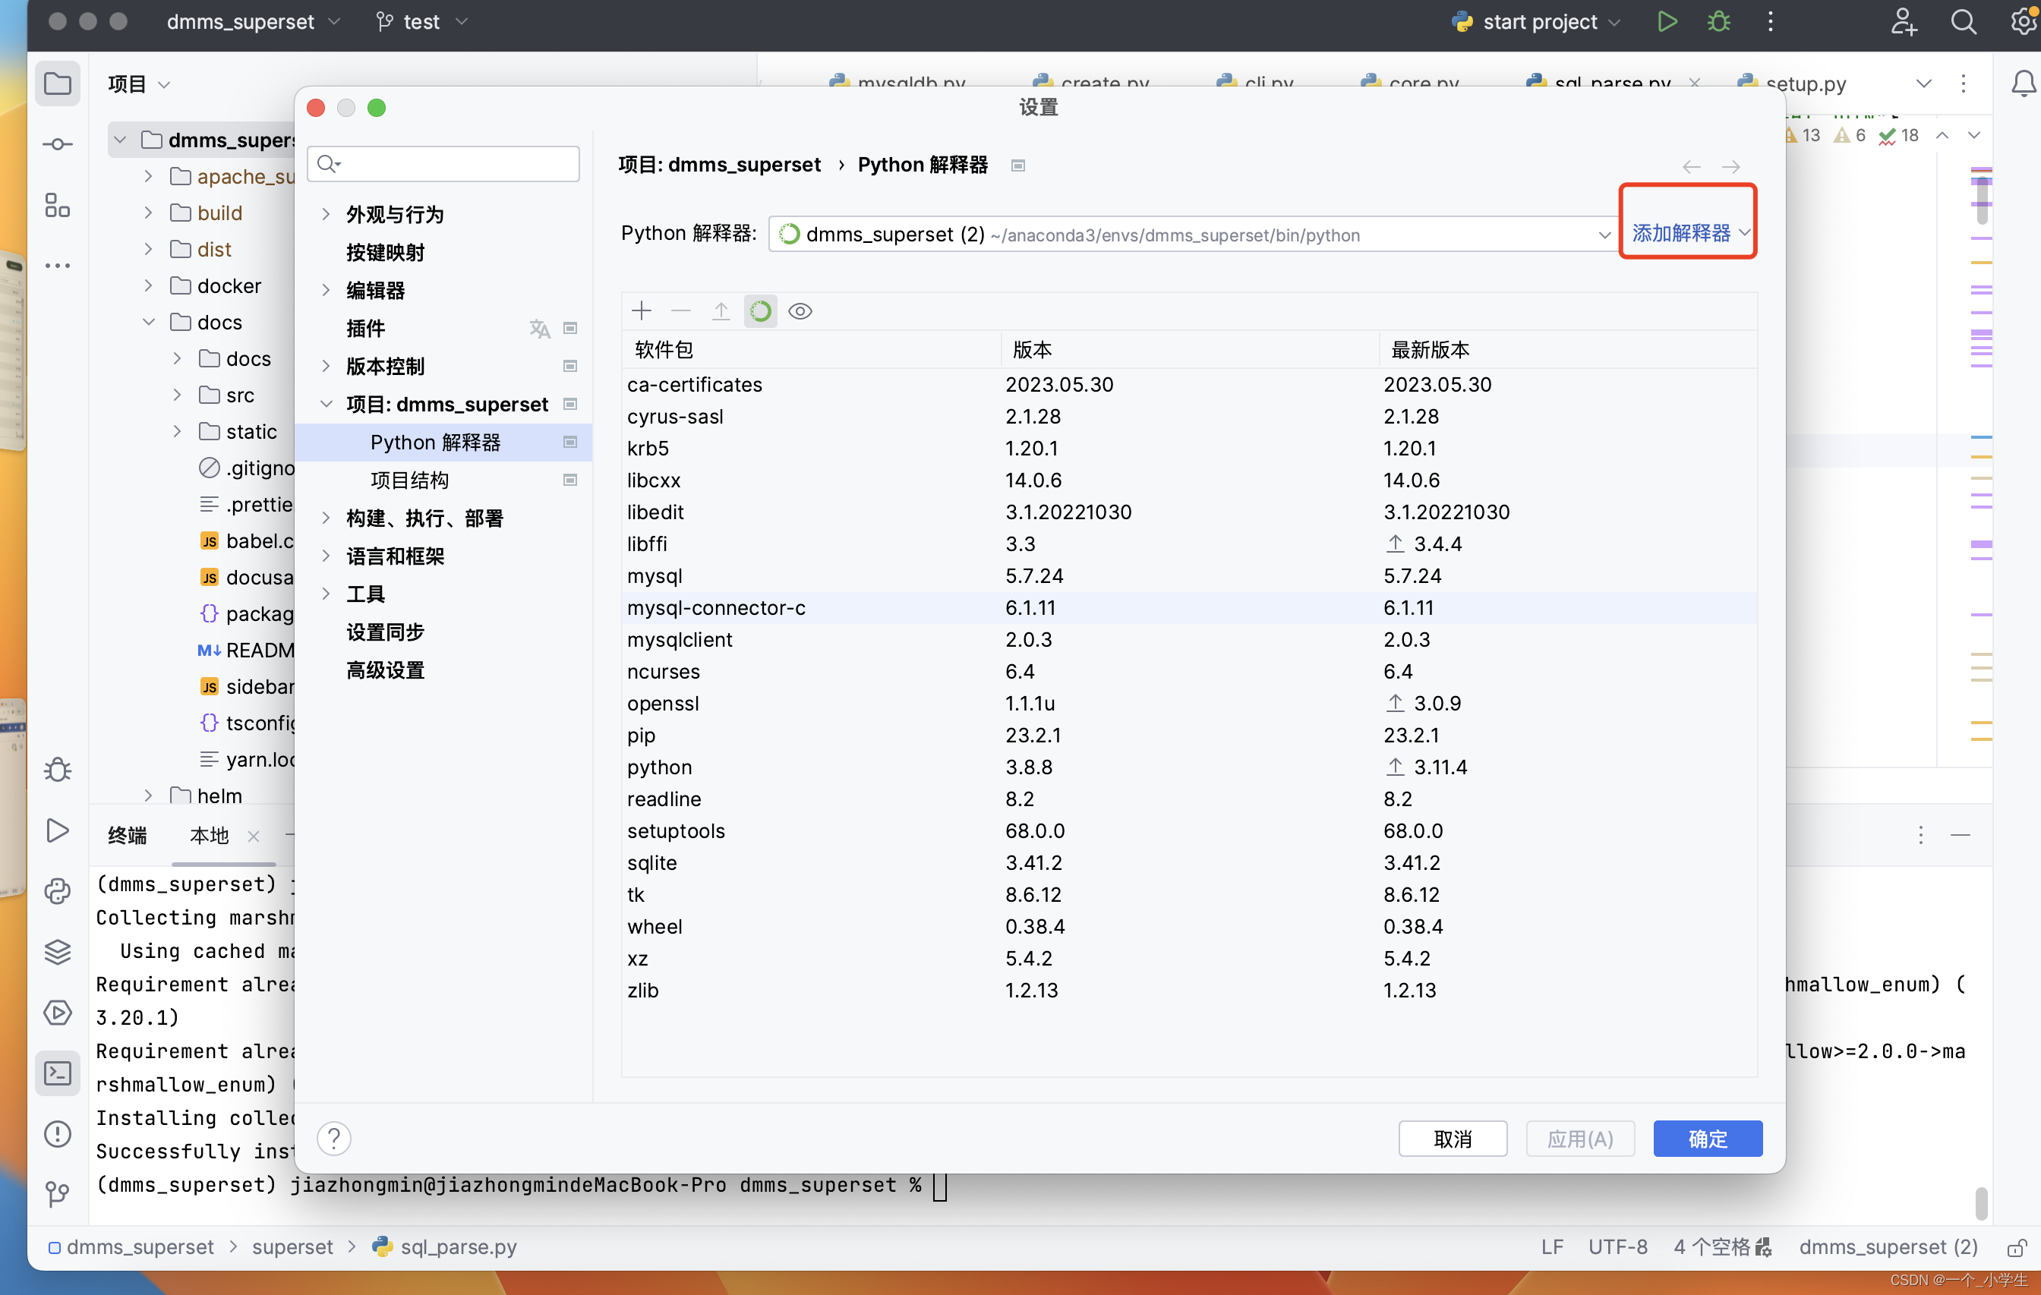Screen dimensions: 2041x1295
Task: Expand the 构建、执行、部署 settings section
Action: pos(326,518)
